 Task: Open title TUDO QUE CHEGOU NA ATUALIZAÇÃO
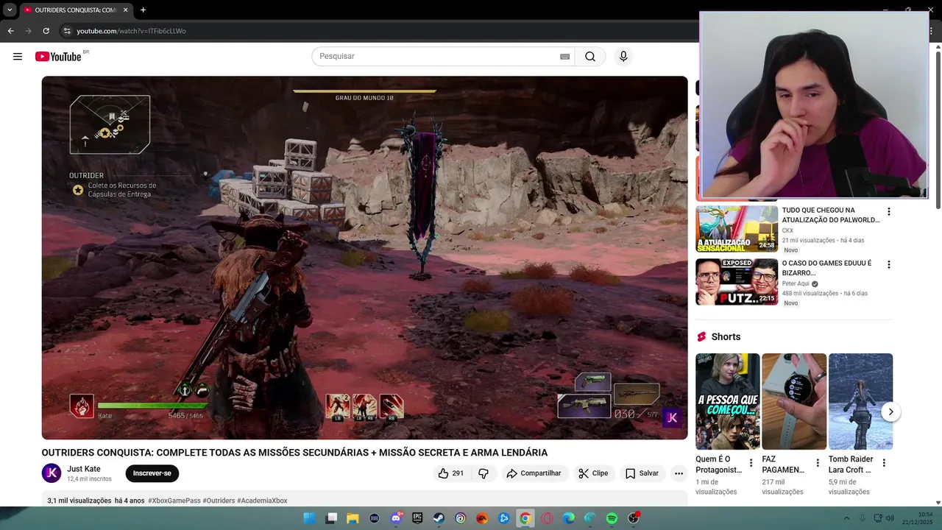click(831, 215)
